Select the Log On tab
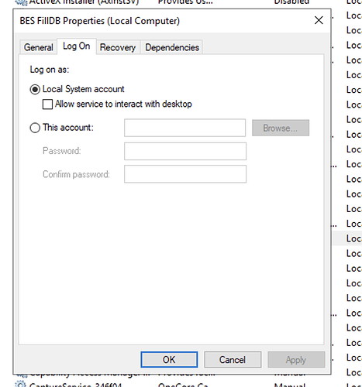362x387 pixels. click(77, 46)
